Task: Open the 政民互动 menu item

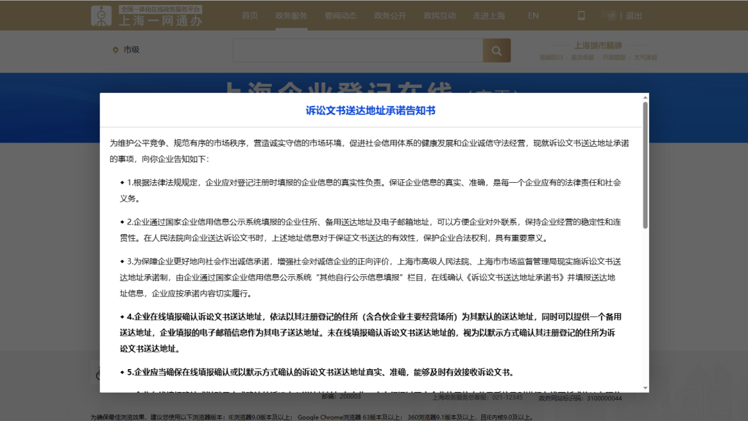Action: coord(440,15)
